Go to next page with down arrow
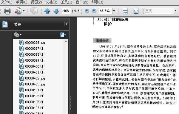 click(56, 11)
